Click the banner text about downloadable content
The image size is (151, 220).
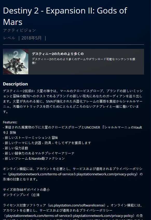84,61
